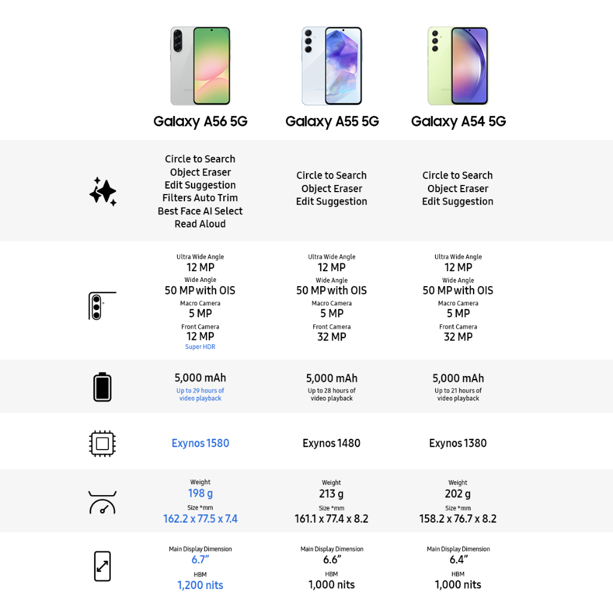Click the Exynos 1480 processor text
This screenshot has height=613, width=613.
[332, 444]
